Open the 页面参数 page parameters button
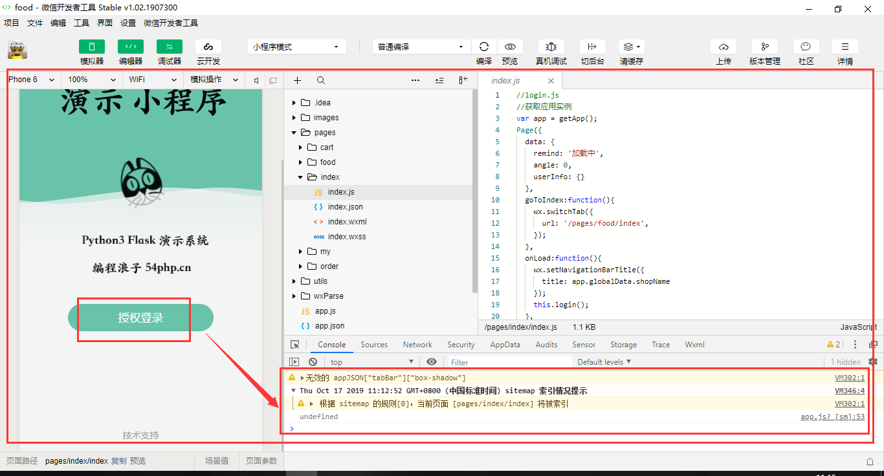Viewport: 884px width, 476px height. pos(261,461)
